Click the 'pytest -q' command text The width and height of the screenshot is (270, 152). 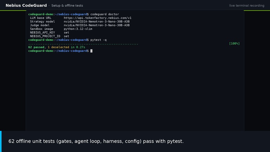[98, 40]
